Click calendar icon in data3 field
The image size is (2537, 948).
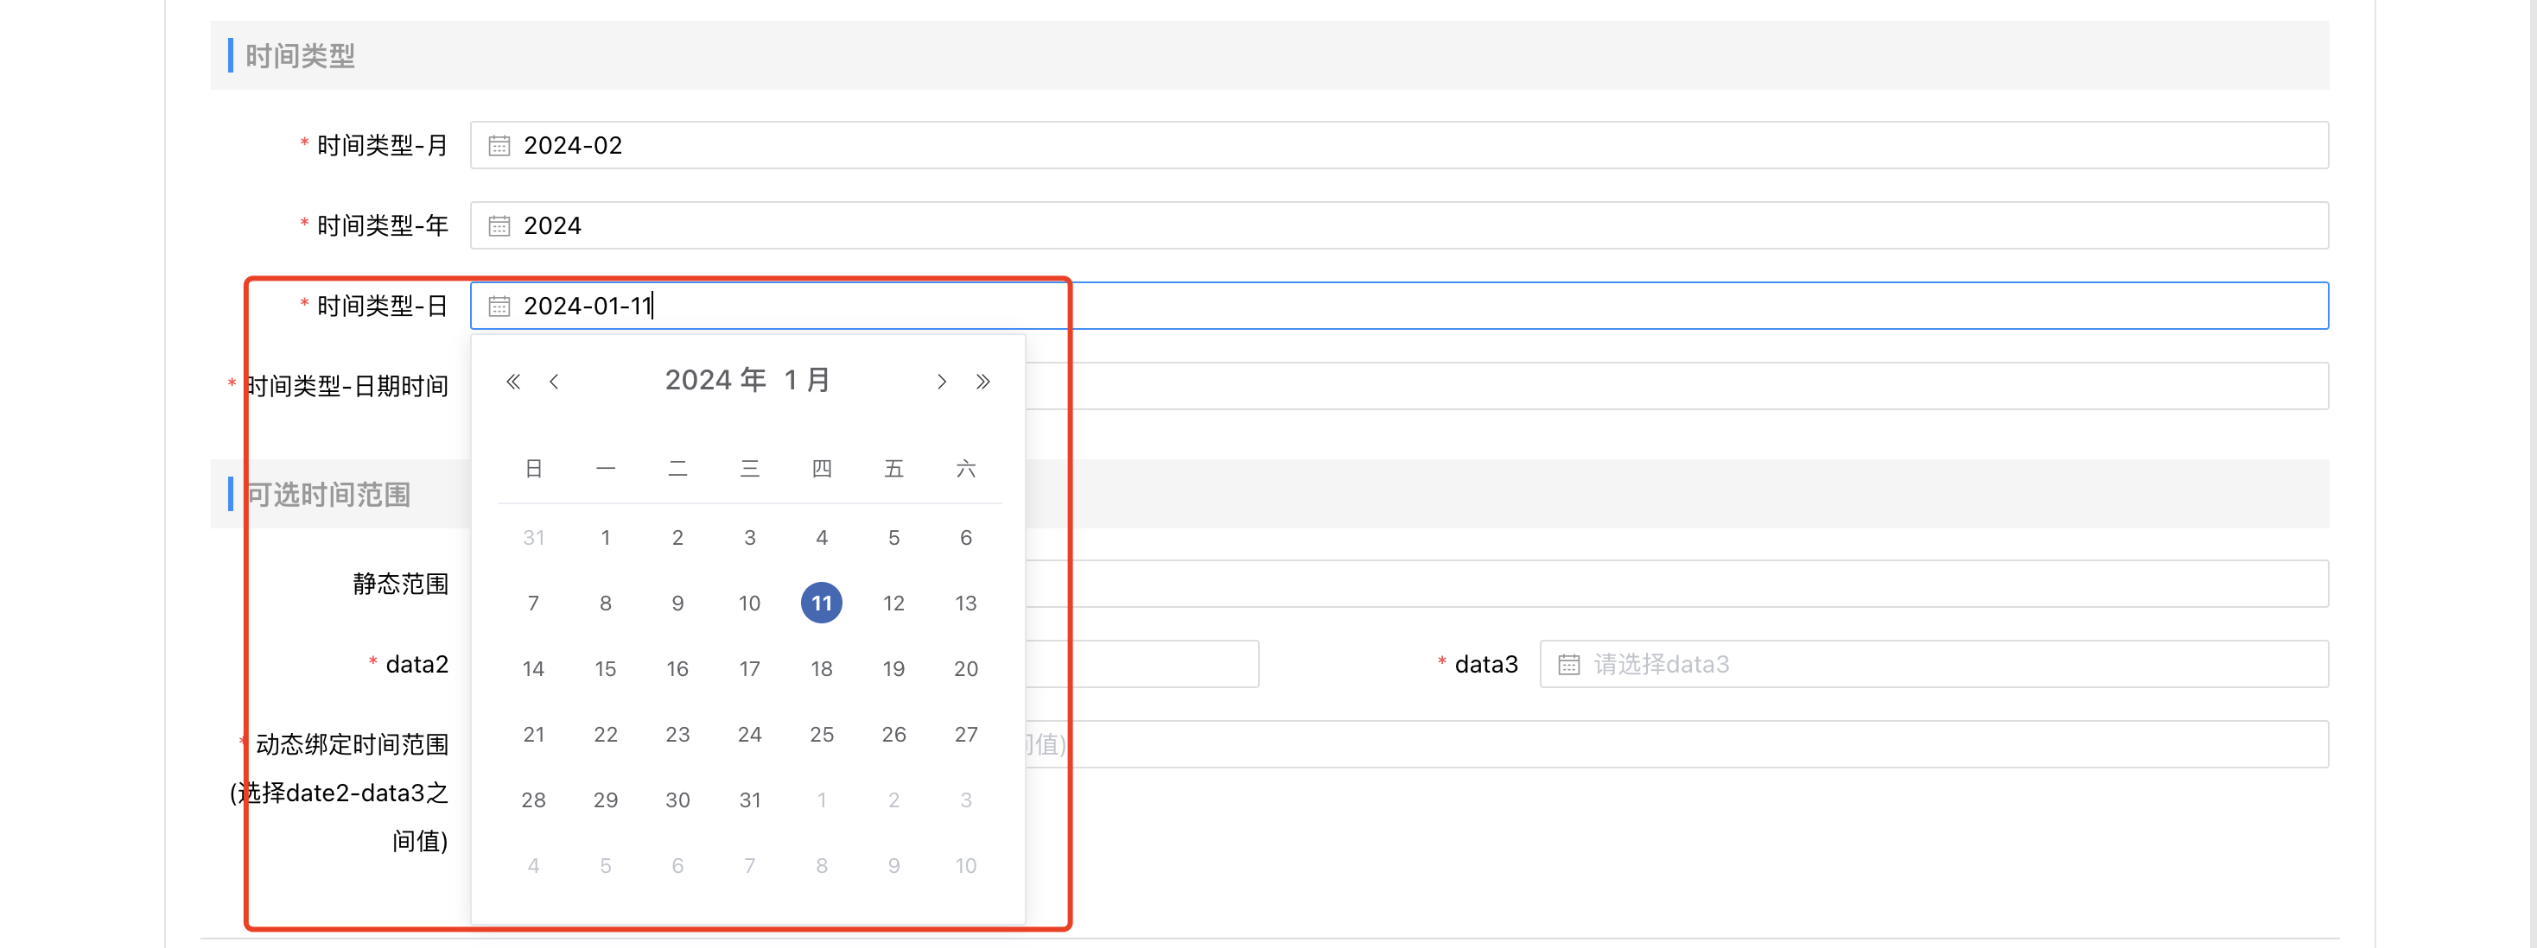tap(1569, 665)
